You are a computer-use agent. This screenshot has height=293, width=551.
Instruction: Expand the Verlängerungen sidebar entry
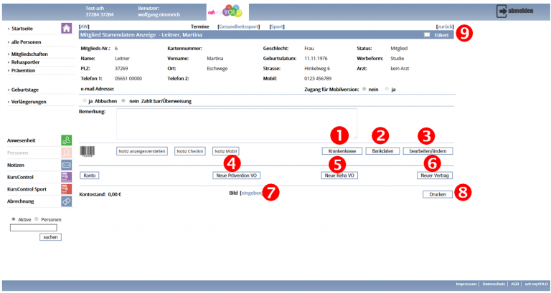[x=28, y=102]
